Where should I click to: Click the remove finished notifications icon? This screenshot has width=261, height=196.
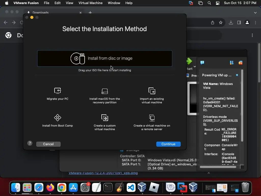pyautogui.click(x=241, y=63)
